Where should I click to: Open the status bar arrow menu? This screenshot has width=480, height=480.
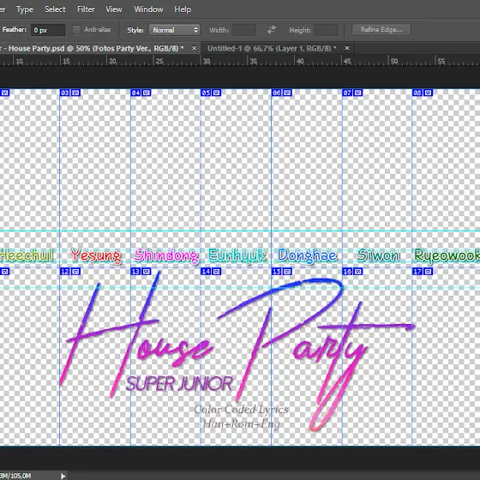pos(63,476)
